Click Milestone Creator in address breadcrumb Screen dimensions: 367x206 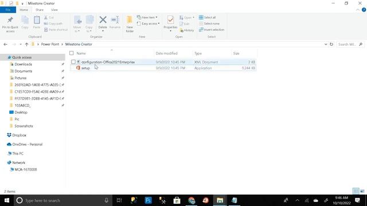click(x=79, y=44)
